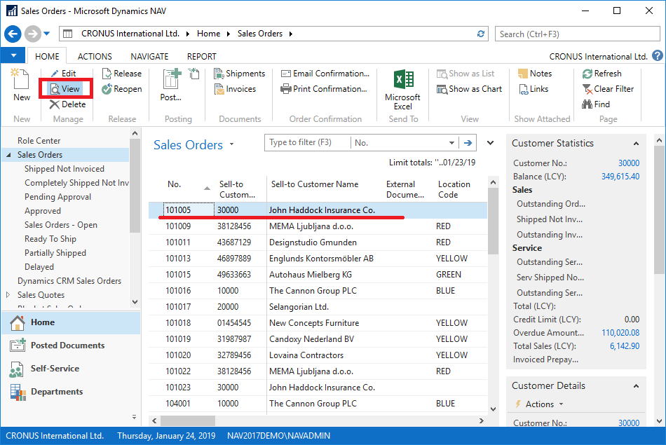Open Shipments documents
The height and width of the screenshot is (445, 666).
[x=240, y=74]
